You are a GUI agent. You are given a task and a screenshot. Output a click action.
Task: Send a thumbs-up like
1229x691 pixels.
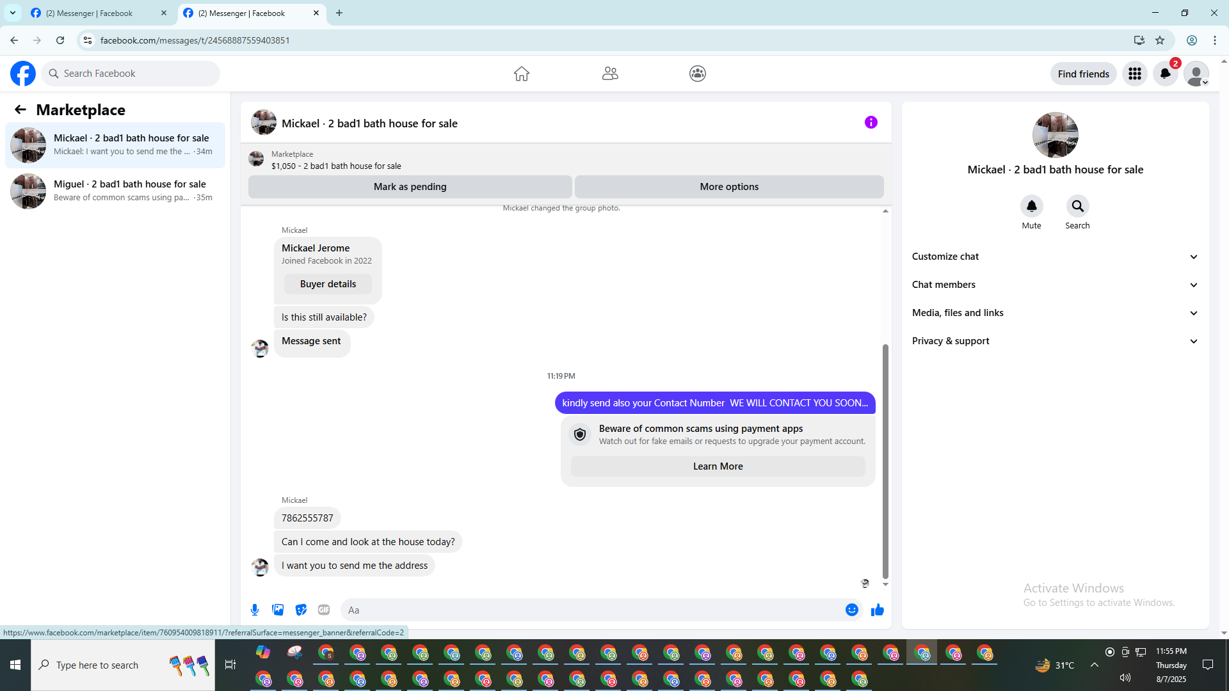pyautogui.click(x=877, y=610)
